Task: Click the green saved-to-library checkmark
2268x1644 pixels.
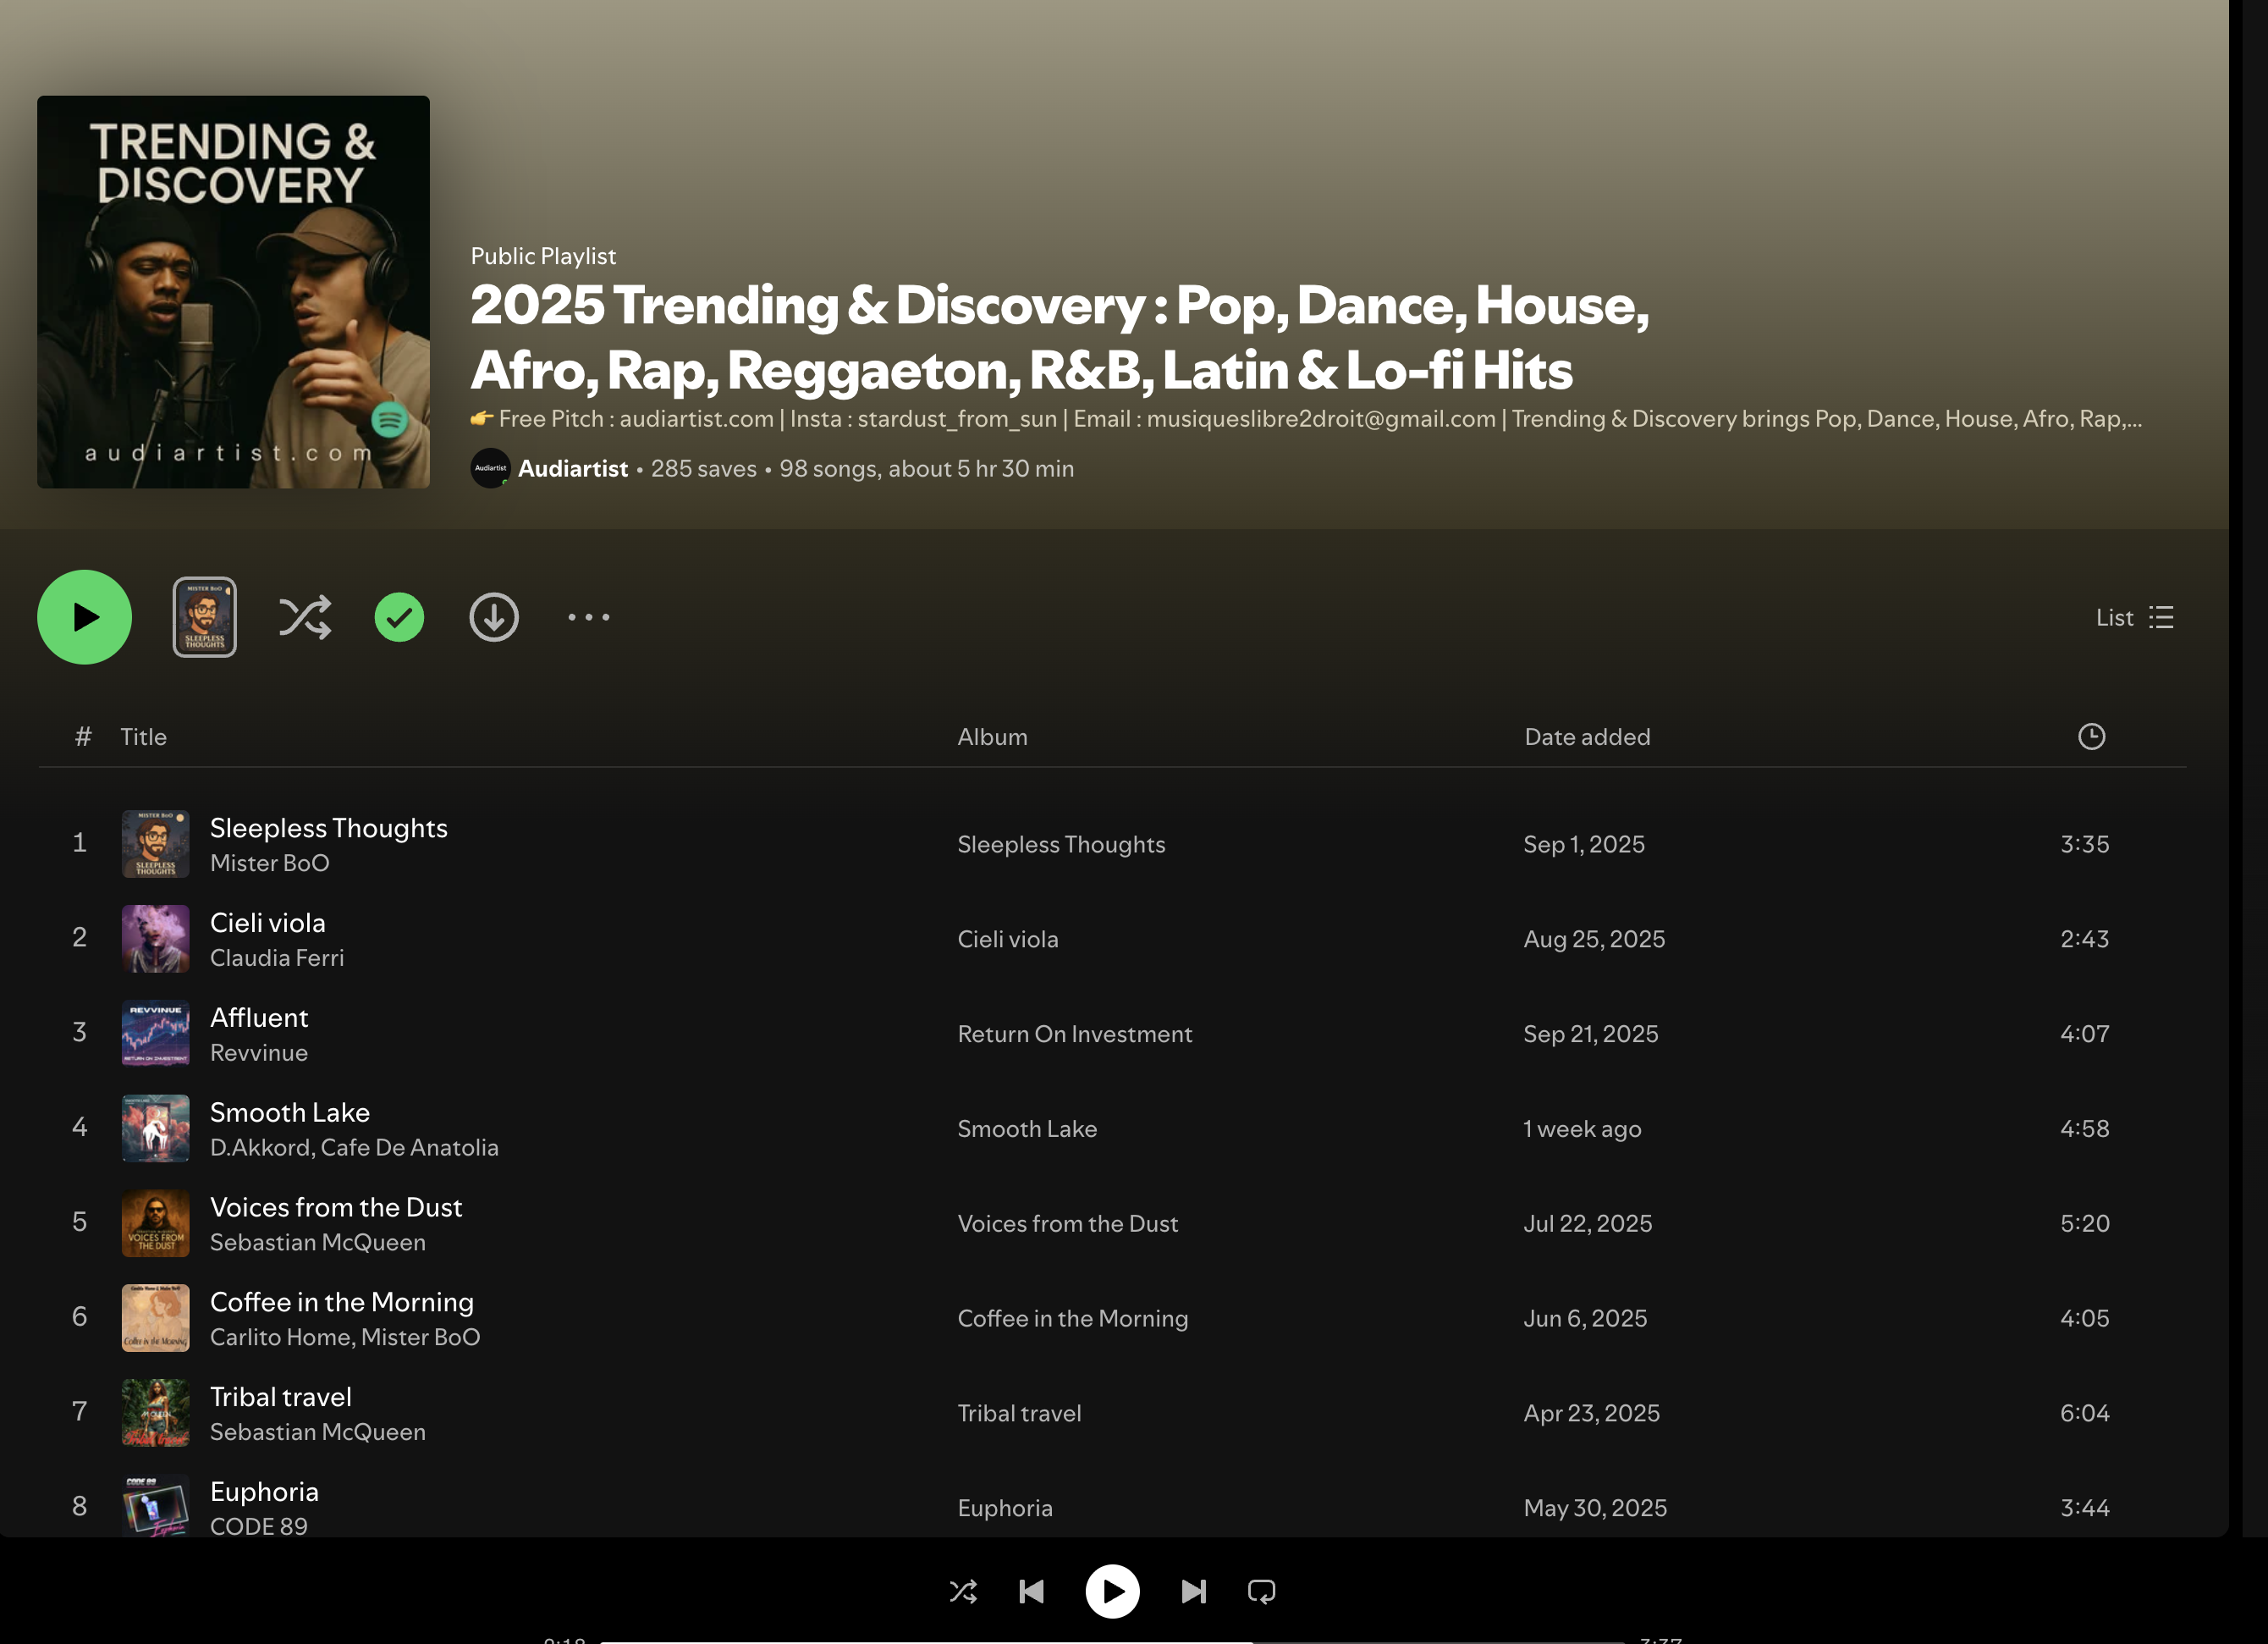Action: click(399, 617)
